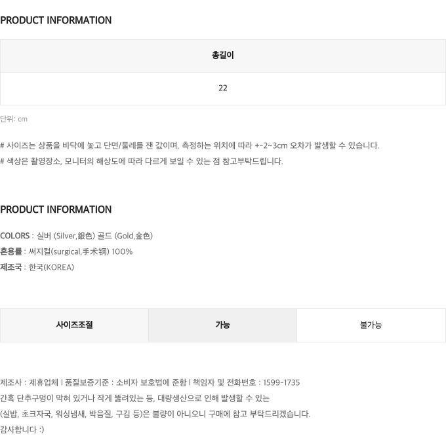Viewport: 446px width, 438px height.
Task: Click the size measurement note starting with 사이즈는
Action: point(190,145)
